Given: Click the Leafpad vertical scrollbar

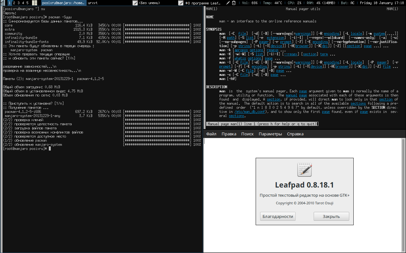Looking at the screenshot, I should (x=403, y=195).
